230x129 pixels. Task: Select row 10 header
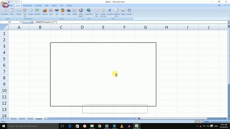tap(4, 90)
